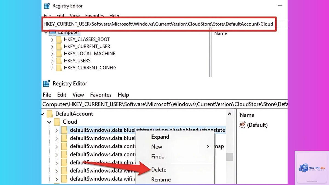This screenshot has width=329, height=185.
Task: Click the folder icon beside HKEY_CURRENT_USER
Action: click(59, 47)
